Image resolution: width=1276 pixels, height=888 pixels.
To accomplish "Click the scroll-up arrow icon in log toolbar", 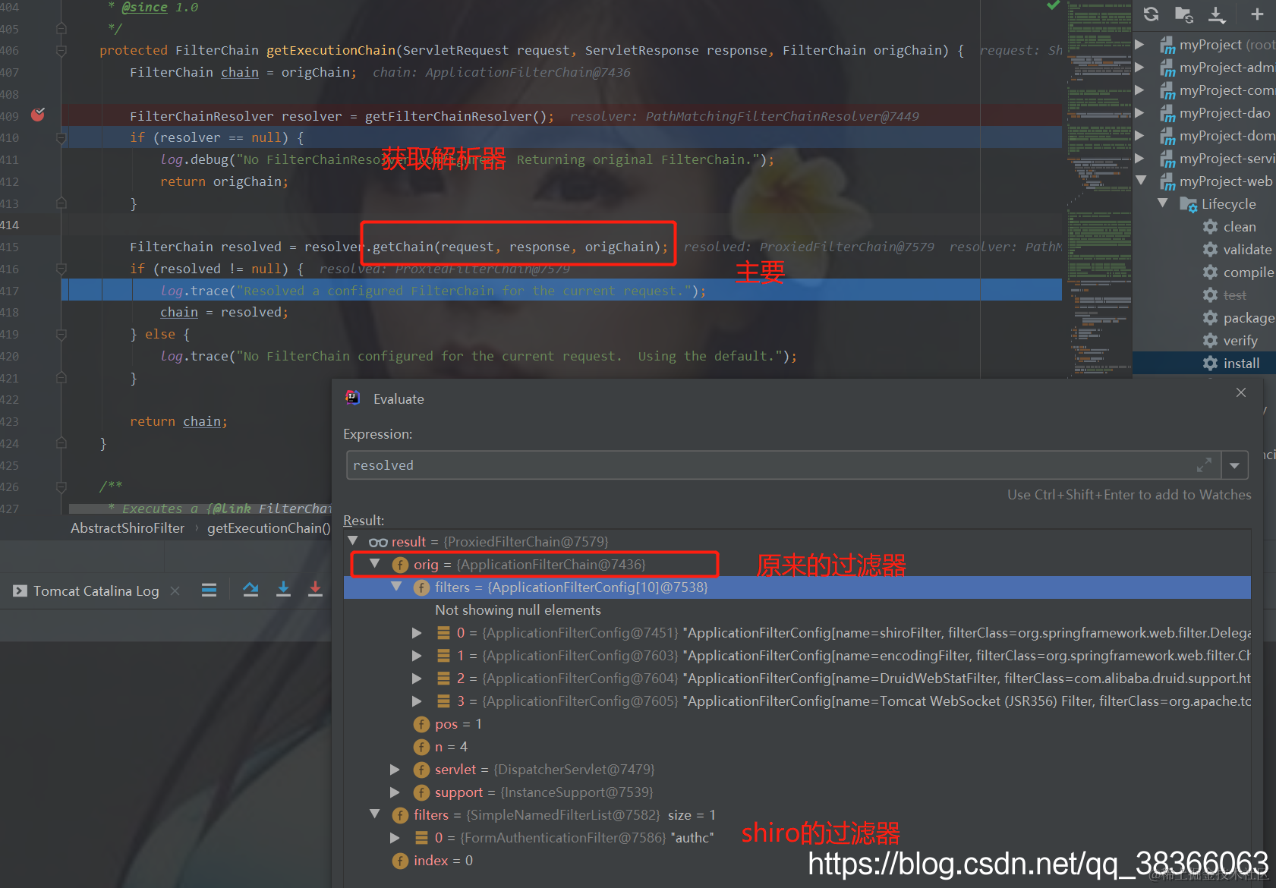I will coord(250,590).
